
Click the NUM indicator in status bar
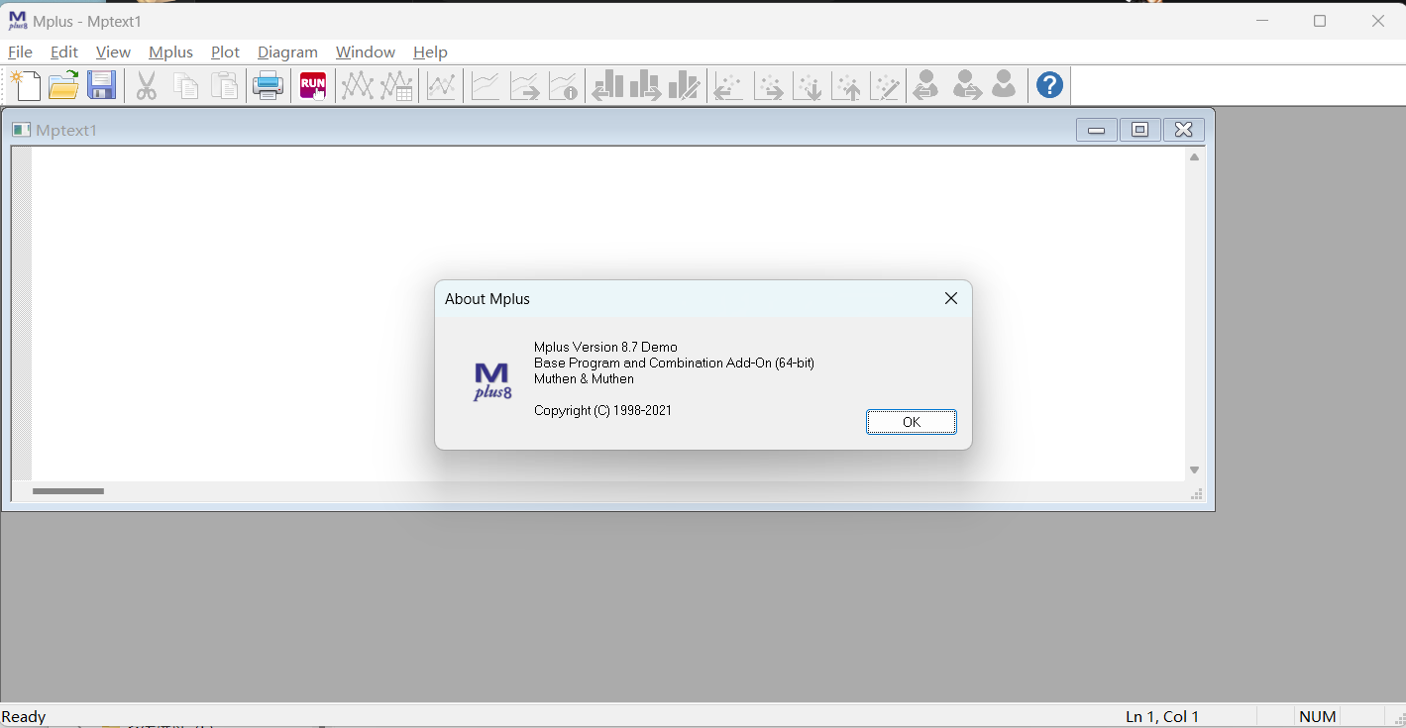tap(1318, 716)
